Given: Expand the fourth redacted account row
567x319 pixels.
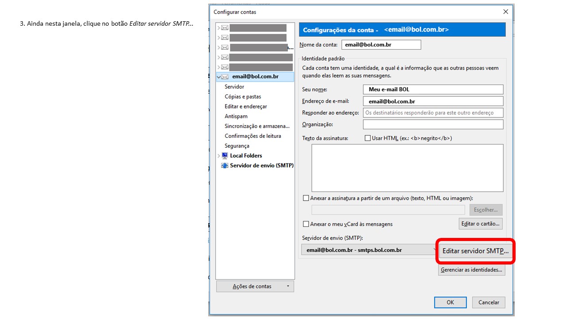Looking at the screenshot, I should [219, 57].
